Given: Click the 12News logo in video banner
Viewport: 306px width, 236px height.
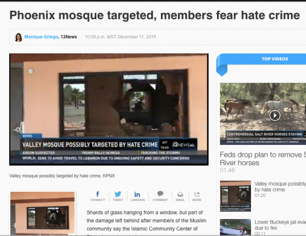Looking at the screenshot, I should point(183,145).
